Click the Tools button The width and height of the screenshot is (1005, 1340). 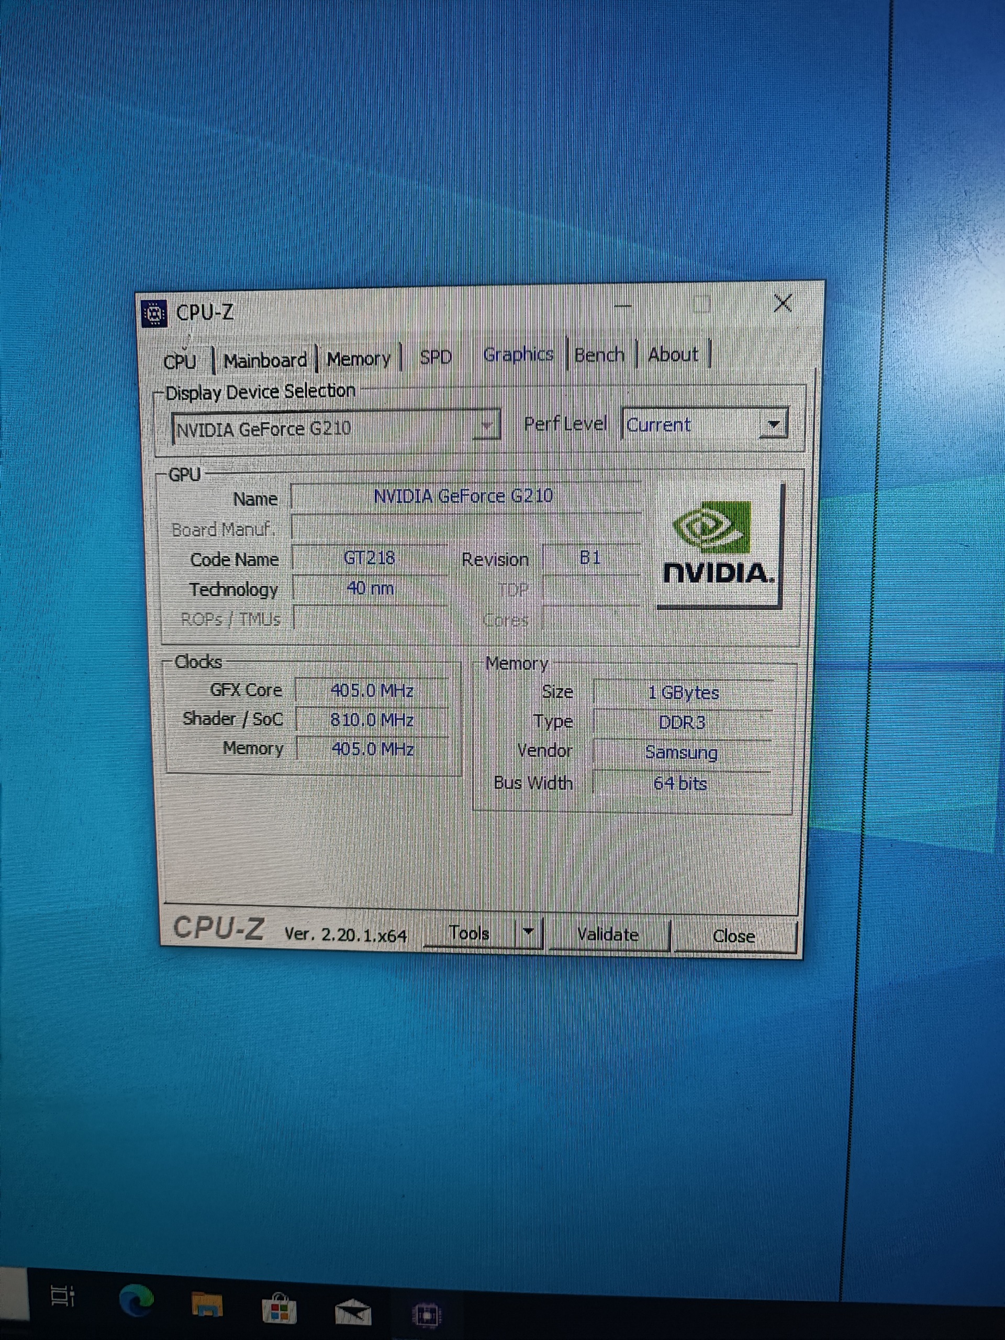[469, 932]
